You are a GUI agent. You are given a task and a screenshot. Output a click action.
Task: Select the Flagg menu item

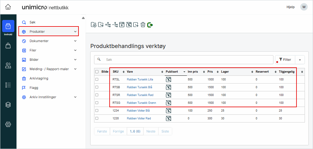point(34,88)
